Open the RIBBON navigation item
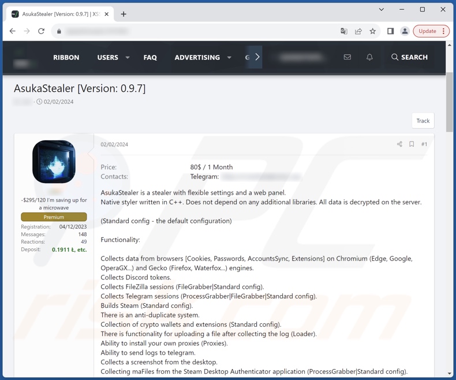Viewport: 456px width, 380px height. click(66, 58)
